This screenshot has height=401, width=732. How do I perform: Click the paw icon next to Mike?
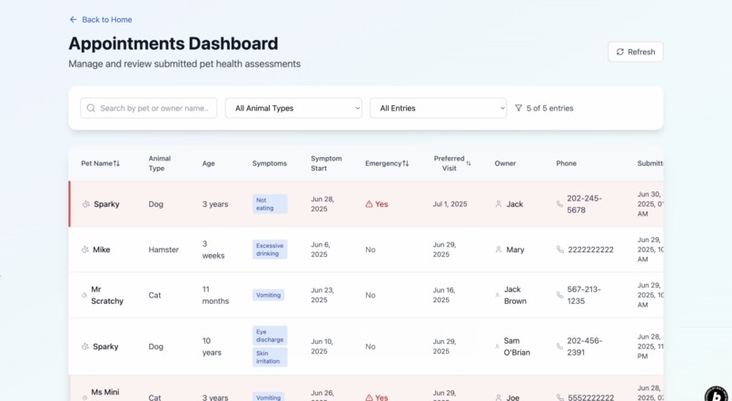coord(85,249)
